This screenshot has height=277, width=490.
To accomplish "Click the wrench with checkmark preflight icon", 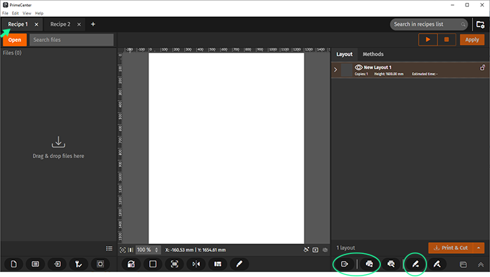I will coord(78,264).
